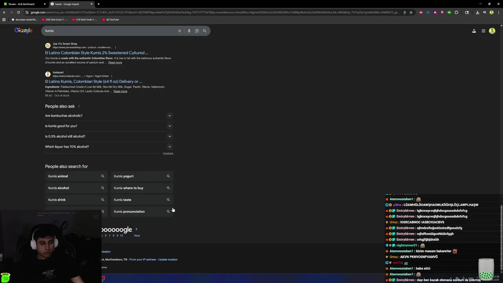The width and height of the screenshot is (503, 283).
Task: Switch to Stream - Kick Dashboard tab
Action: 24,4
